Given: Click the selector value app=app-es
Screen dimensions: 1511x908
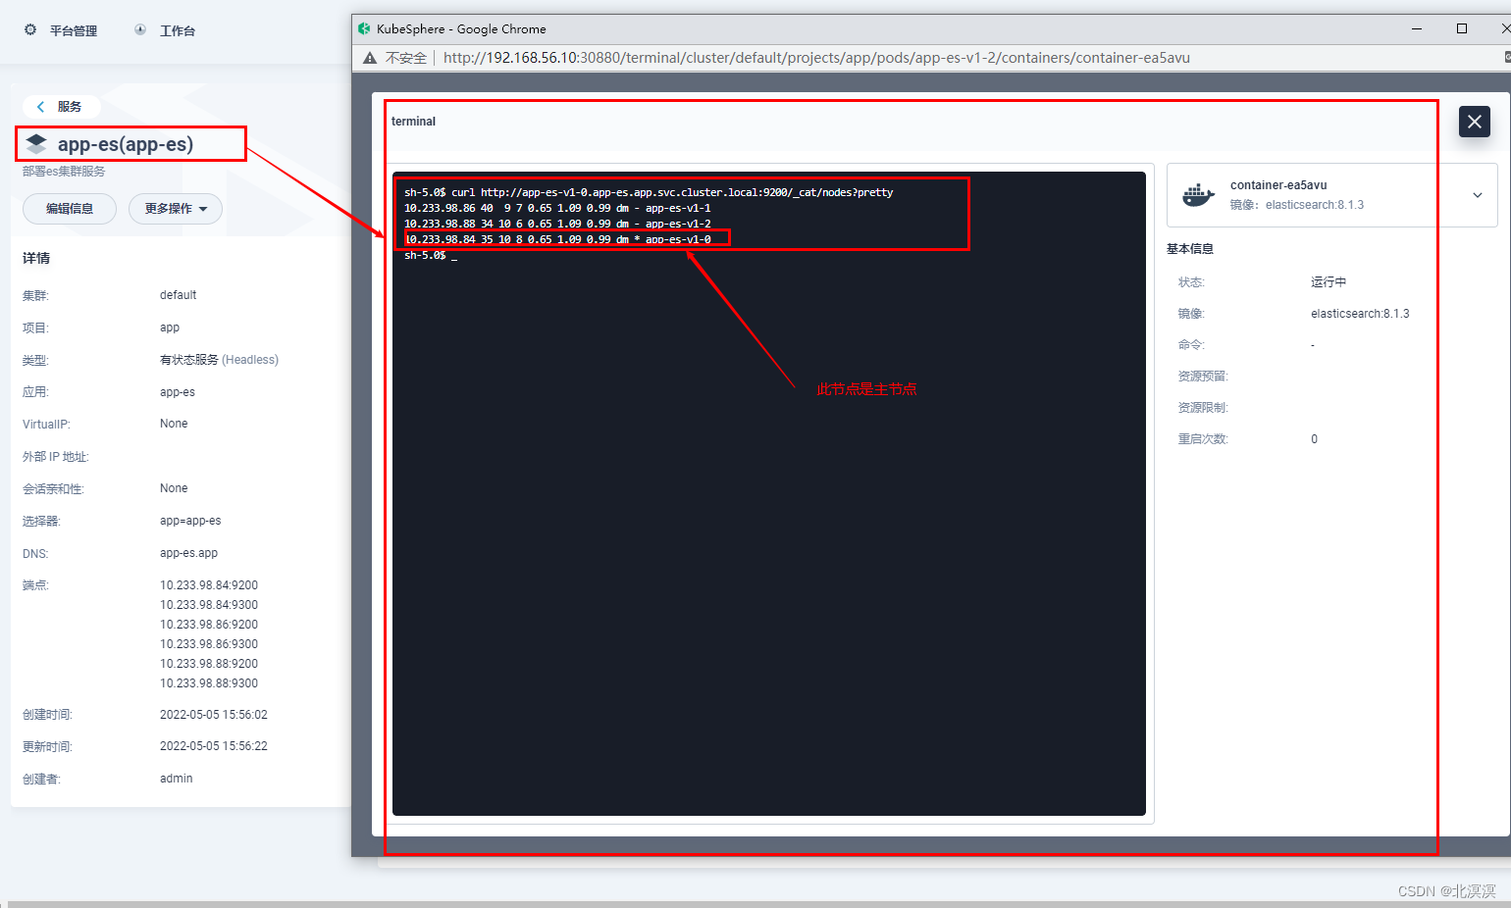Looking at the screenshot, I should [x=190, y=521].
